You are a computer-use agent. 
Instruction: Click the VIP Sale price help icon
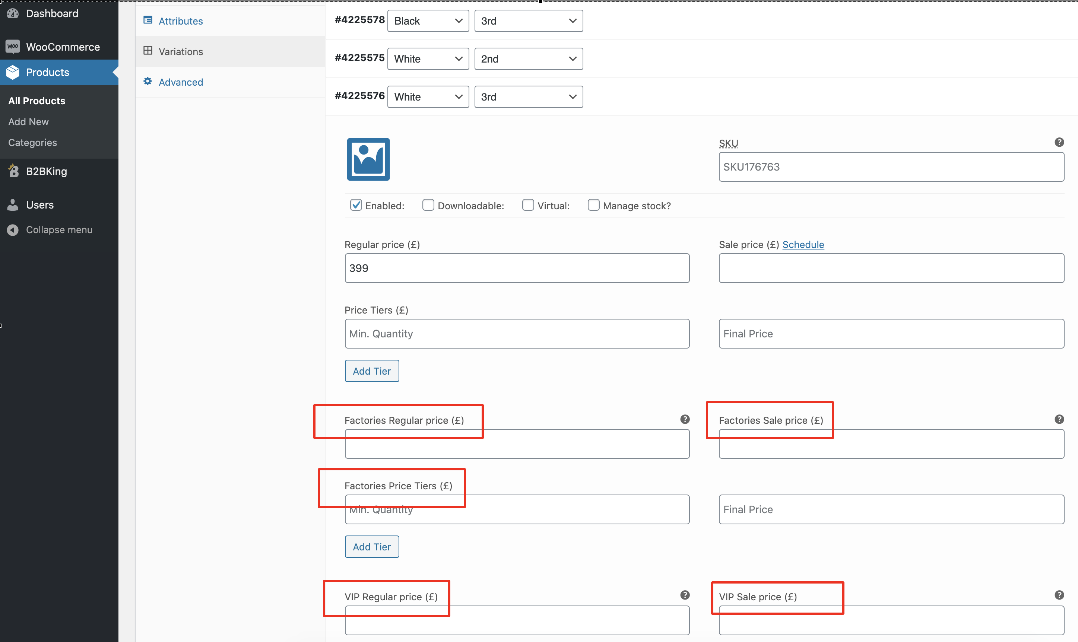(x=1059, y=595)
